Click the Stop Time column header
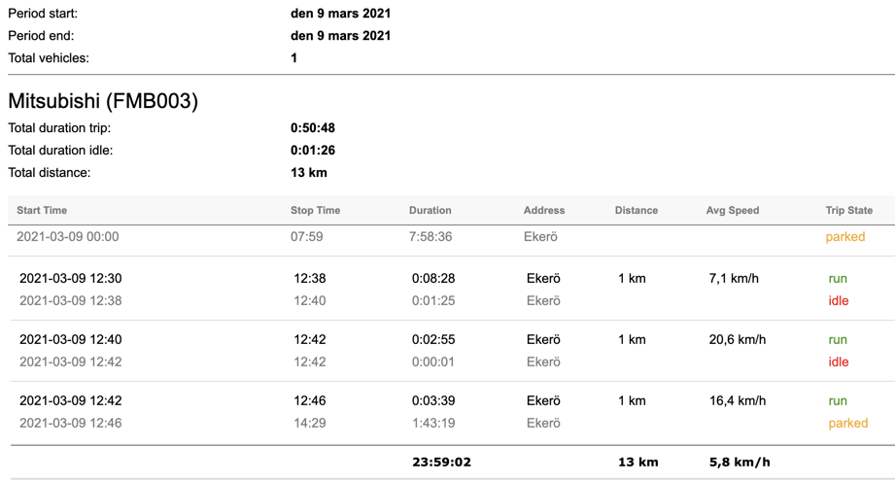 click(x=315, y=210)
